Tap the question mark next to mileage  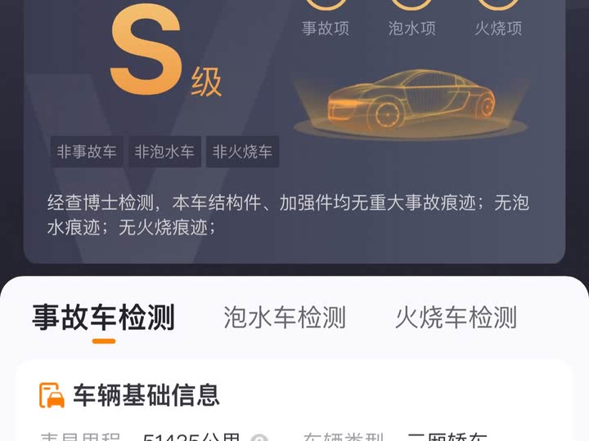click(x=259, y=438)
